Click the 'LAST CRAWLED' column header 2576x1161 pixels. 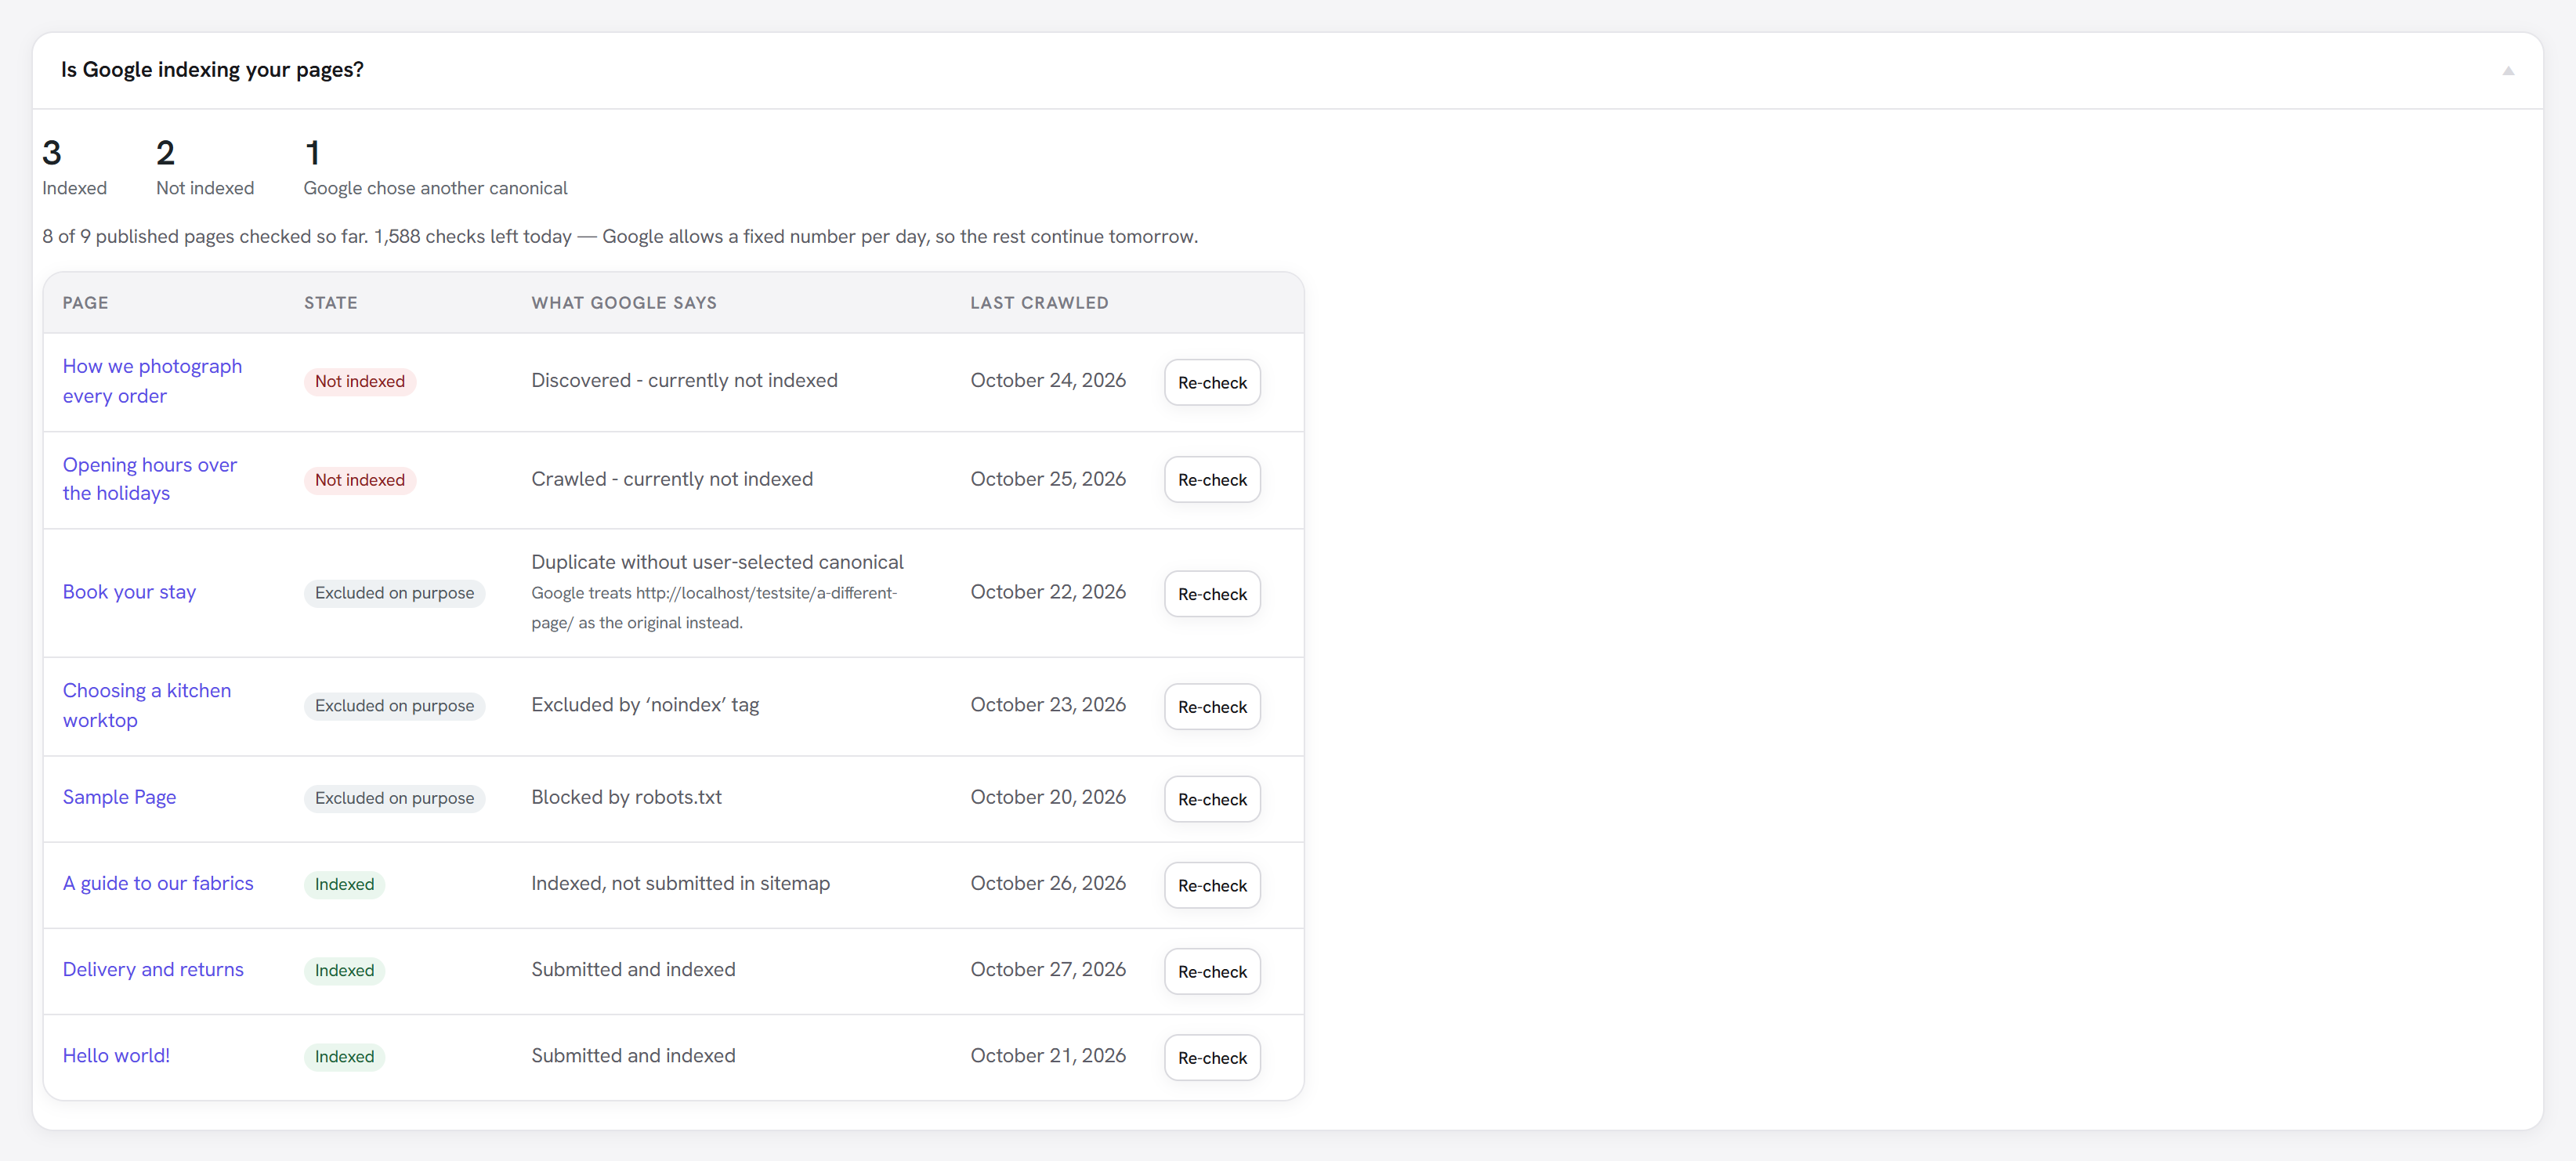click(x=1039, y=303)
